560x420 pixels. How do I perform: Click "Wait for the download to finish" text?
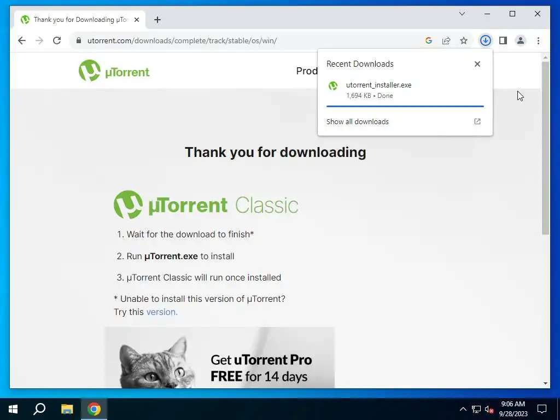point(190,234)
